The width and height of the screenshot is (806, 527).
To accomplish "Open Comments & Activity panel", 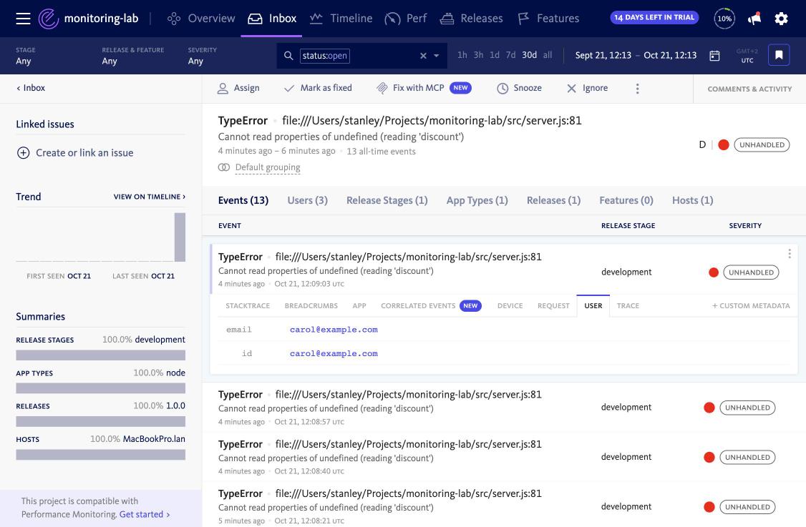I will pos(749,89).
